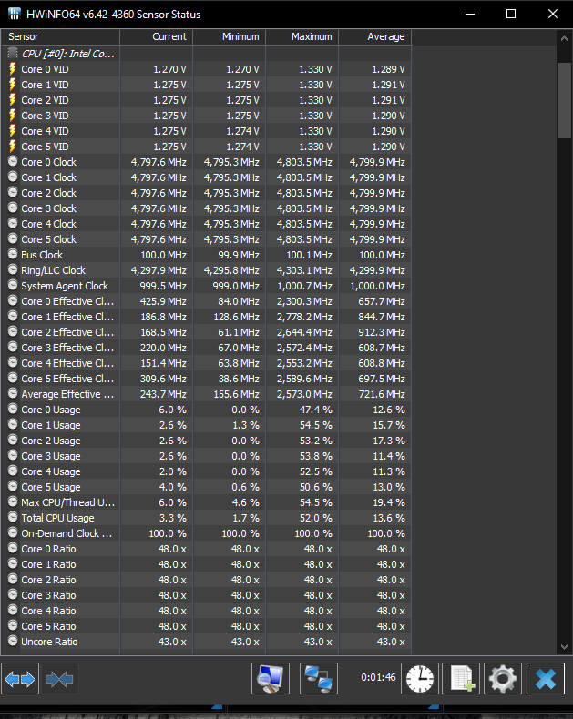Viewport: 573px width, 719px height.
Task: Select Core 5 Effective Cl... row
Action: pyautogui.click(x=206, y=379)
